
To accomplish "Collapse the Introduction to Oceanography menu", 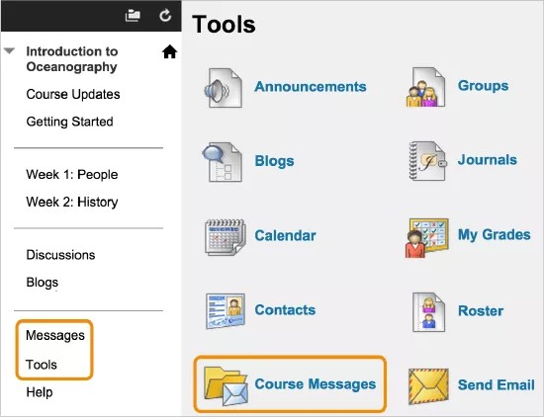I will 9,51.
